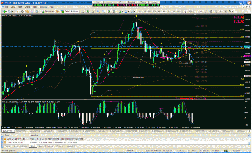Open the arrows objects dropdown

[231, 11]
